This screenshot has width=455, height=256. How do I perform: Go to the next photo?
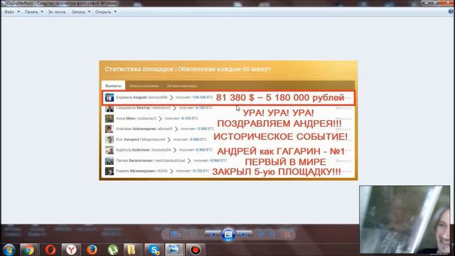point(245,234)
